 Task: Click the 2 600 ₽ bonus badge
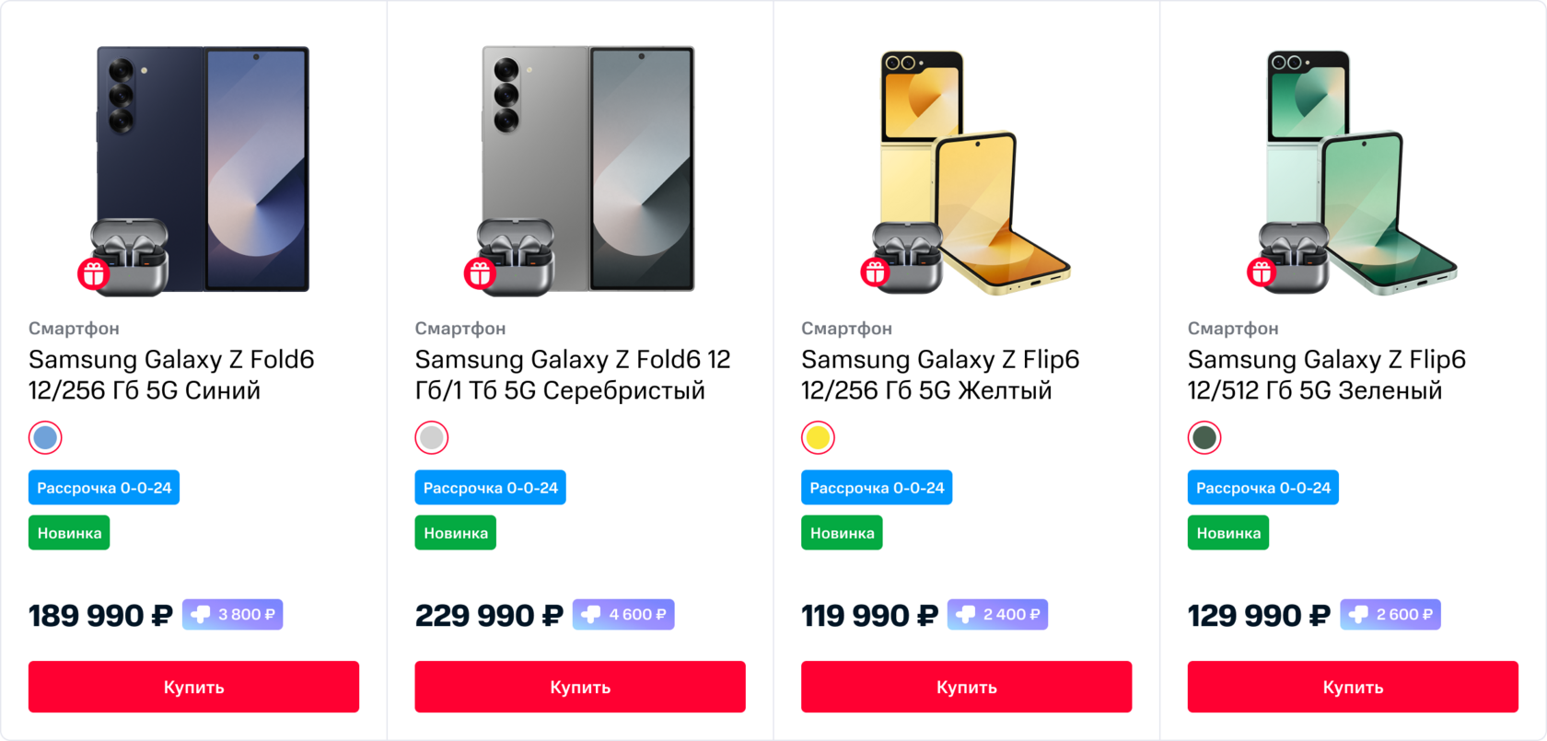[1390, 615]
